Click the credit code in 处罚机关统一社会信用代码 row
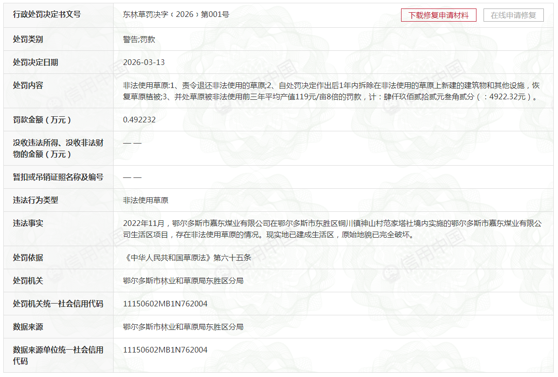This screenshot has height=377, width=558. pyautogui.click(x=165, y=304)
